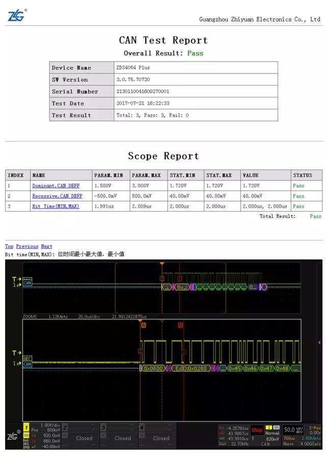Viewport: 326px width, 456px height.
Task: Click the red cursor B marker
Action: pyautogui.click(x=180, y=325)
